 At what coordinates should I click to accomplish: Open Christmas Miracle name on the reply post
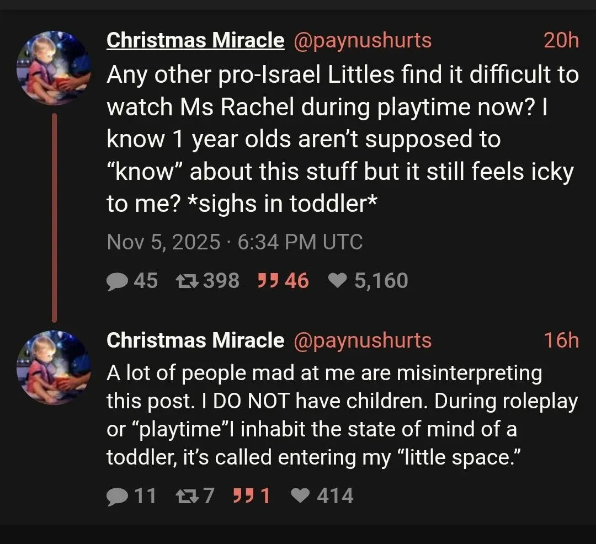(x=195, y=340)
